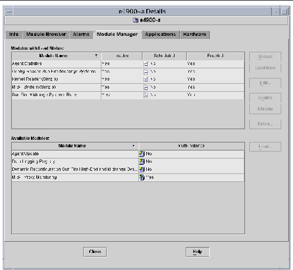Switch to the Hardware tab
This screenshot has width=293, height=270.
[x=194, y=34]
